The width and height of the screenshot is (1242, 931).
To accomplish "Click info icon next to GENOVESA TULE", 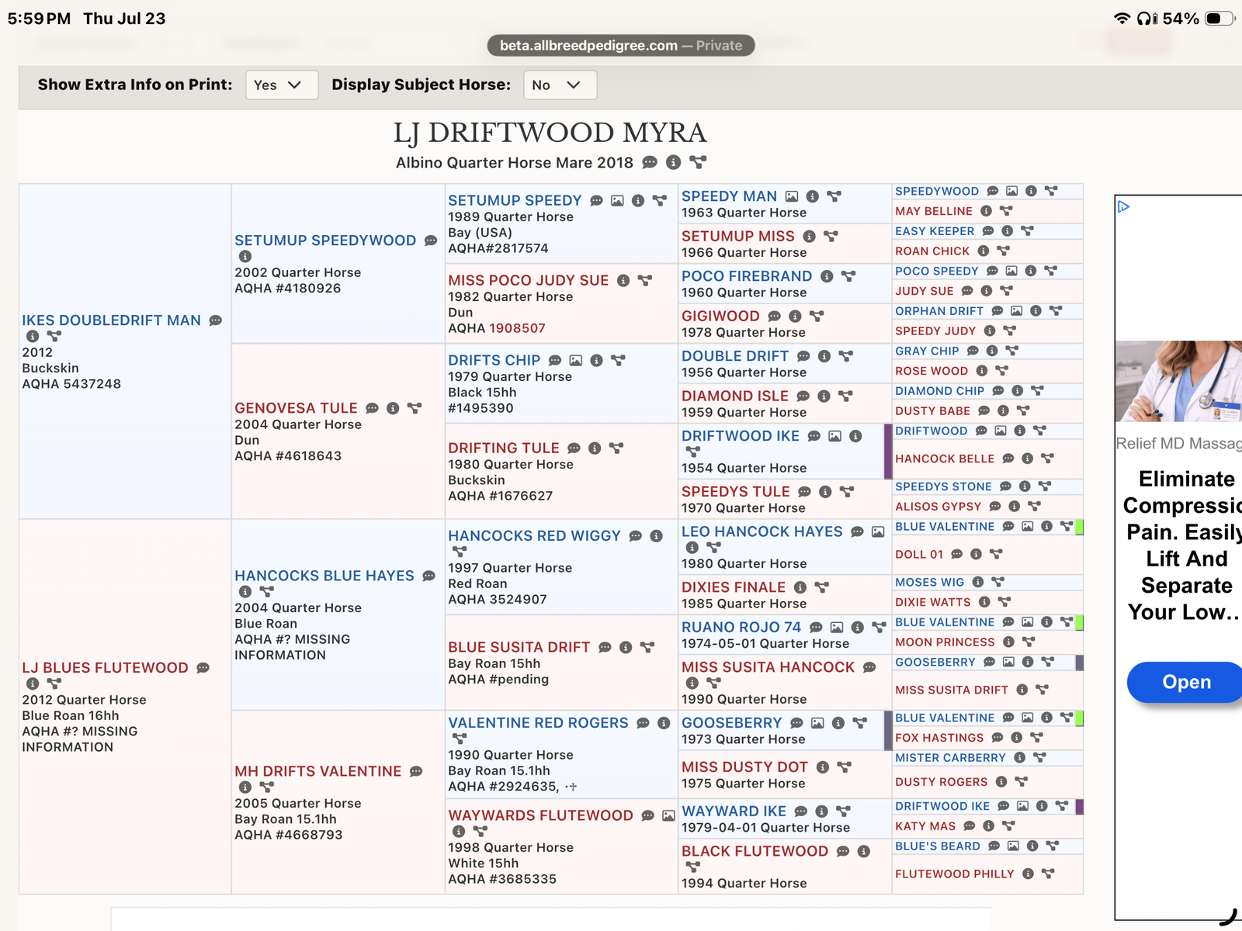I will (393, 408).
